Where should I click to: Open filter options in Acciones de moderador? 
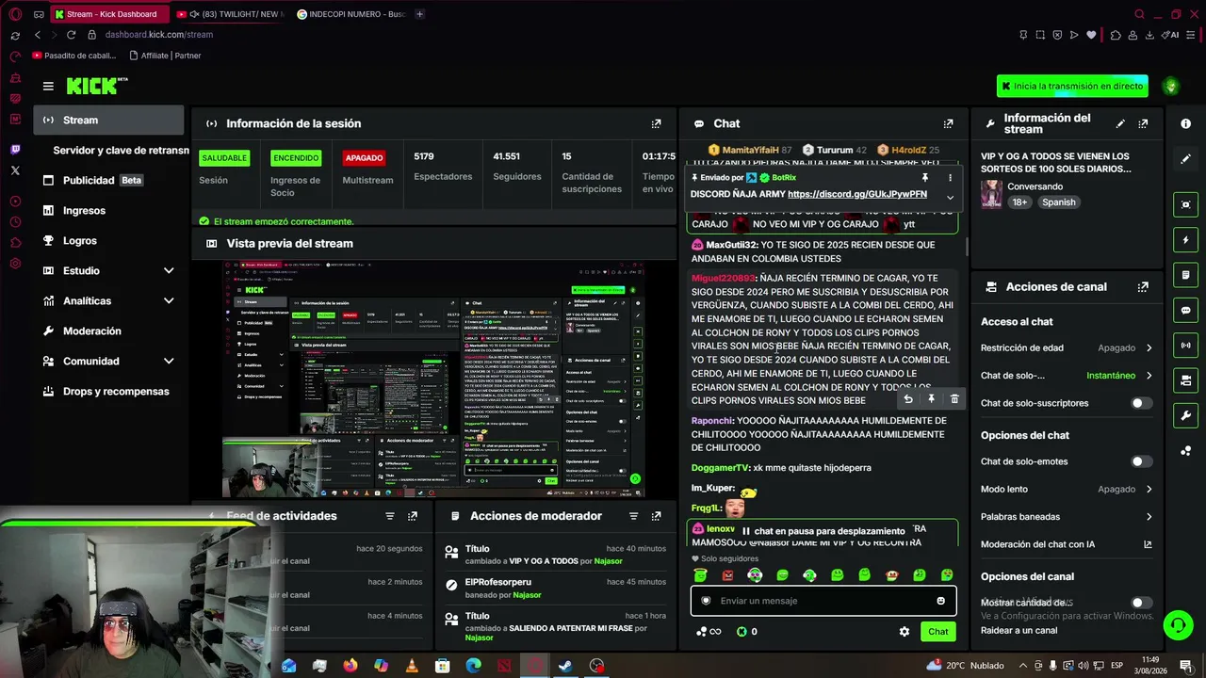[x=633, y=516]
